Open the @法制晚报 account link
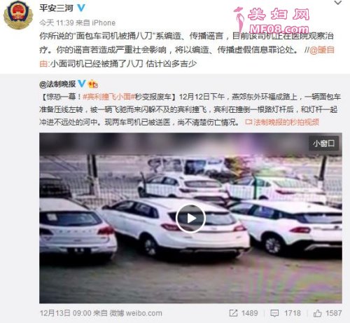Image resolution: width=350 pixels, height=323 pixels. 57,84
